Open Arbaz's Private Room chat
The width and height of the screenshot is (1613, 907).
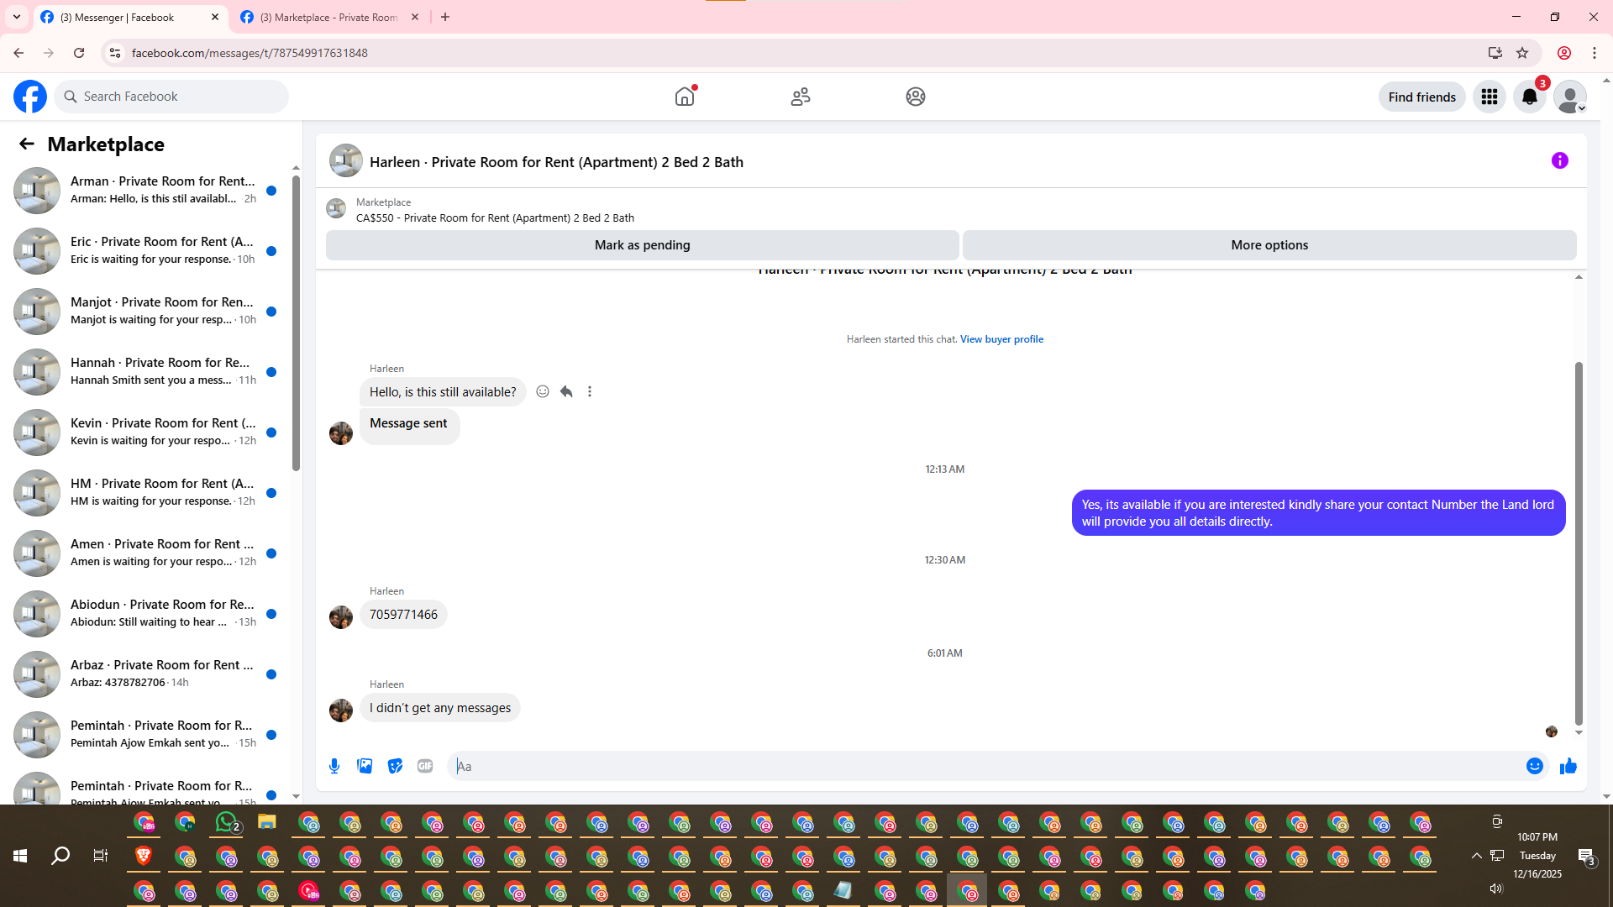146,674
